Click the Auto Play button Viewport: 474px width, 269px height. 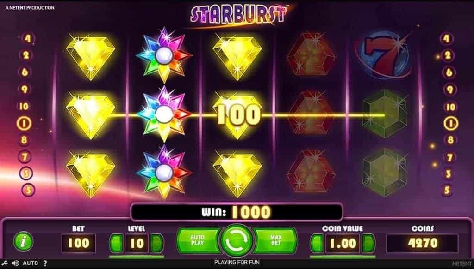click(198, 240)
